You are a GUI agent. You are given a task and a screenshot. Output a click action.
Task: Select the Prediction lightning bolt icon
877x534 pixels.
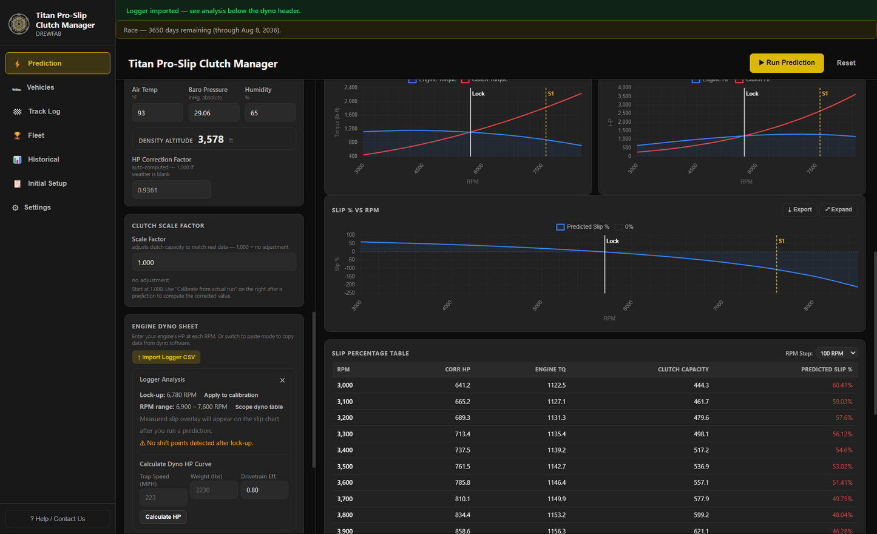(x=18, y=64)
